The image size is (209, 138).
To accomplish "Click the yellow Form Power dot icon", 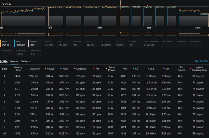I will coord(106,69).
